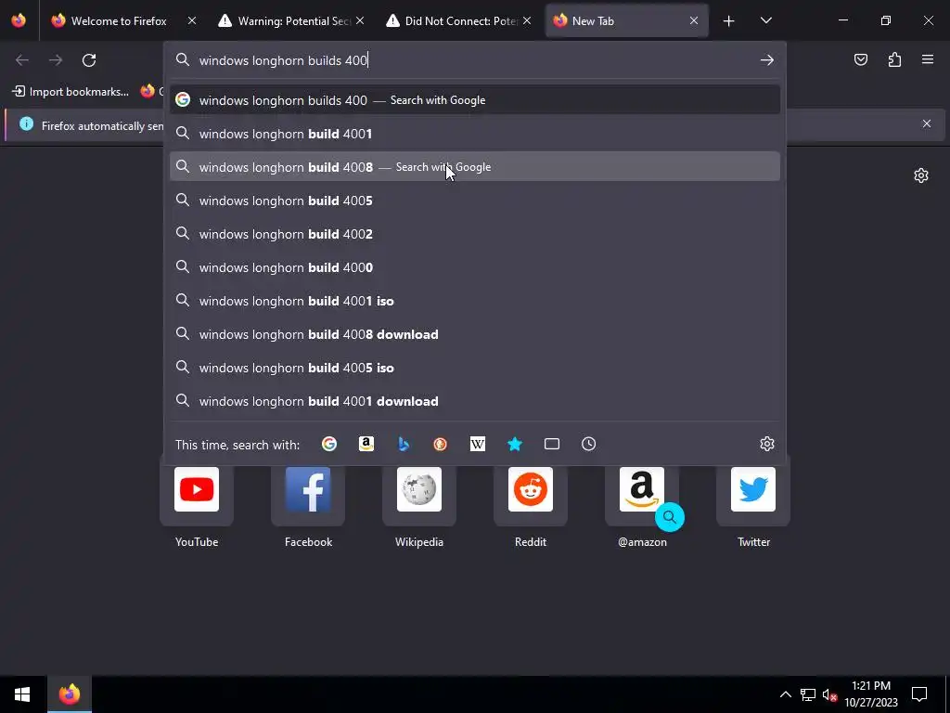Select suggestion 'windows longhorn build 4008 download'
The height and width of the screenshot is (713, 950).
click(475, 333)
